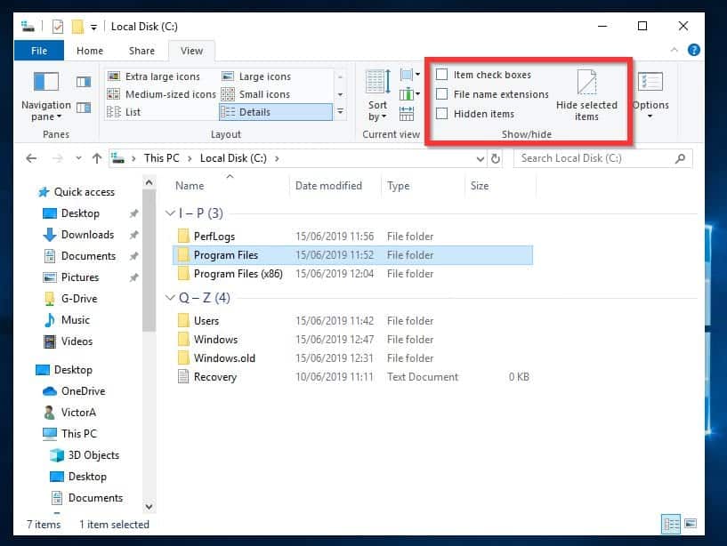This screenshot has width=727, height=546.
Task: Collapse the ribbon with the caret
Action: click(674, 50)
